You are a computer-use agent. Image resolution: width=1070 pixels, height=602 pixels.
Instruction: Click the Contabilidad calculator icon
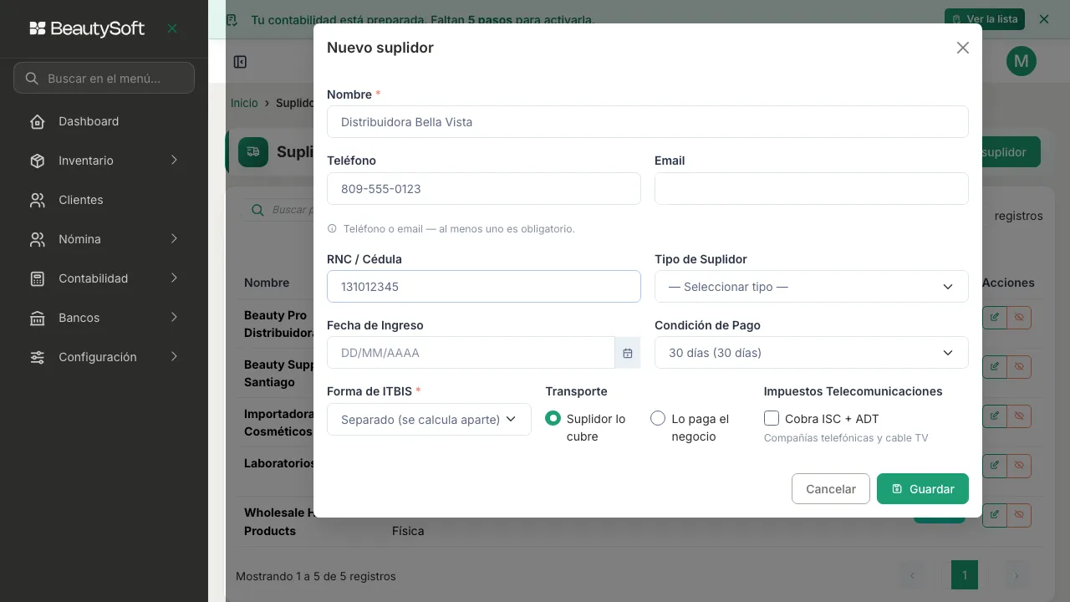coord(38,278)
